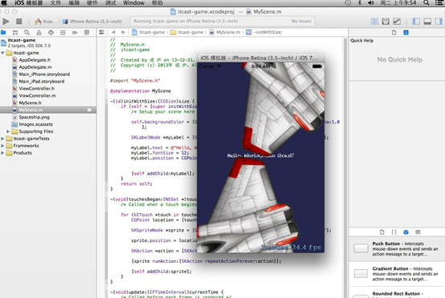
Task: Choose iPhone Retina (3.5-inch) destination
Action: (x=92, y=21)
